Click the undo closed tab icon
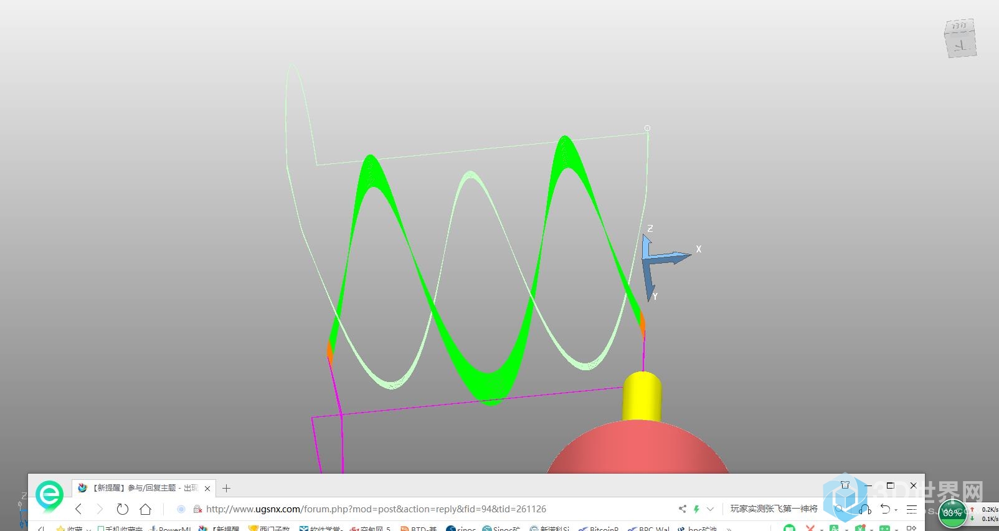The width and height of the screenshot is (999, 531). click(885, 509)
